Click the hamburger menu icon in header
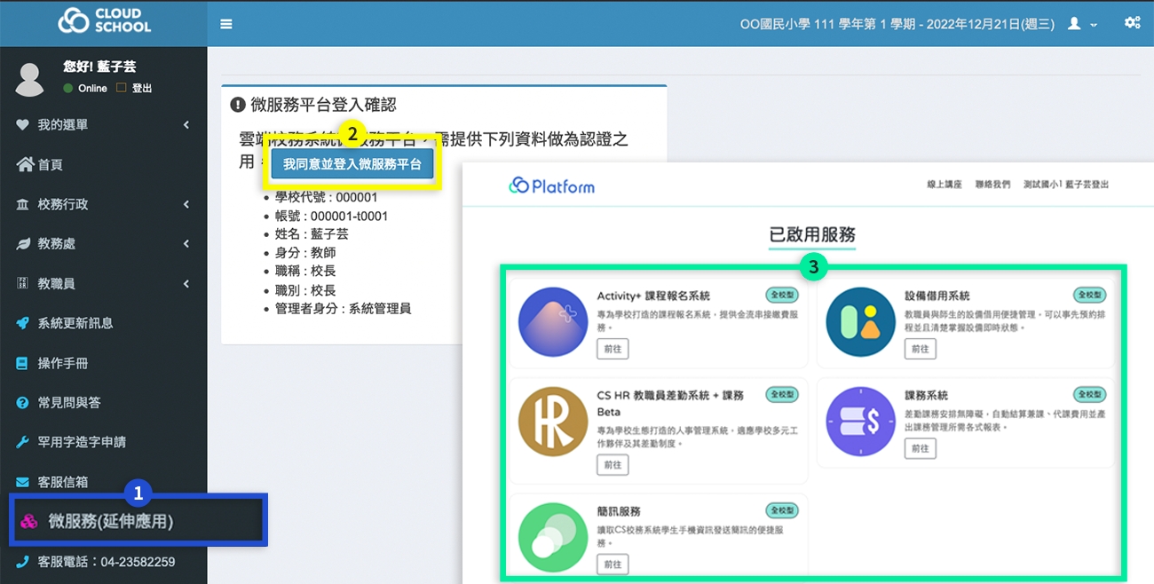1154x584 pixels. pos(226,24)
